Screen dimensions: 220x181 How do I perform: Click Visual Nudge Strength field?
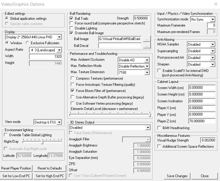[x=208, y=140]
